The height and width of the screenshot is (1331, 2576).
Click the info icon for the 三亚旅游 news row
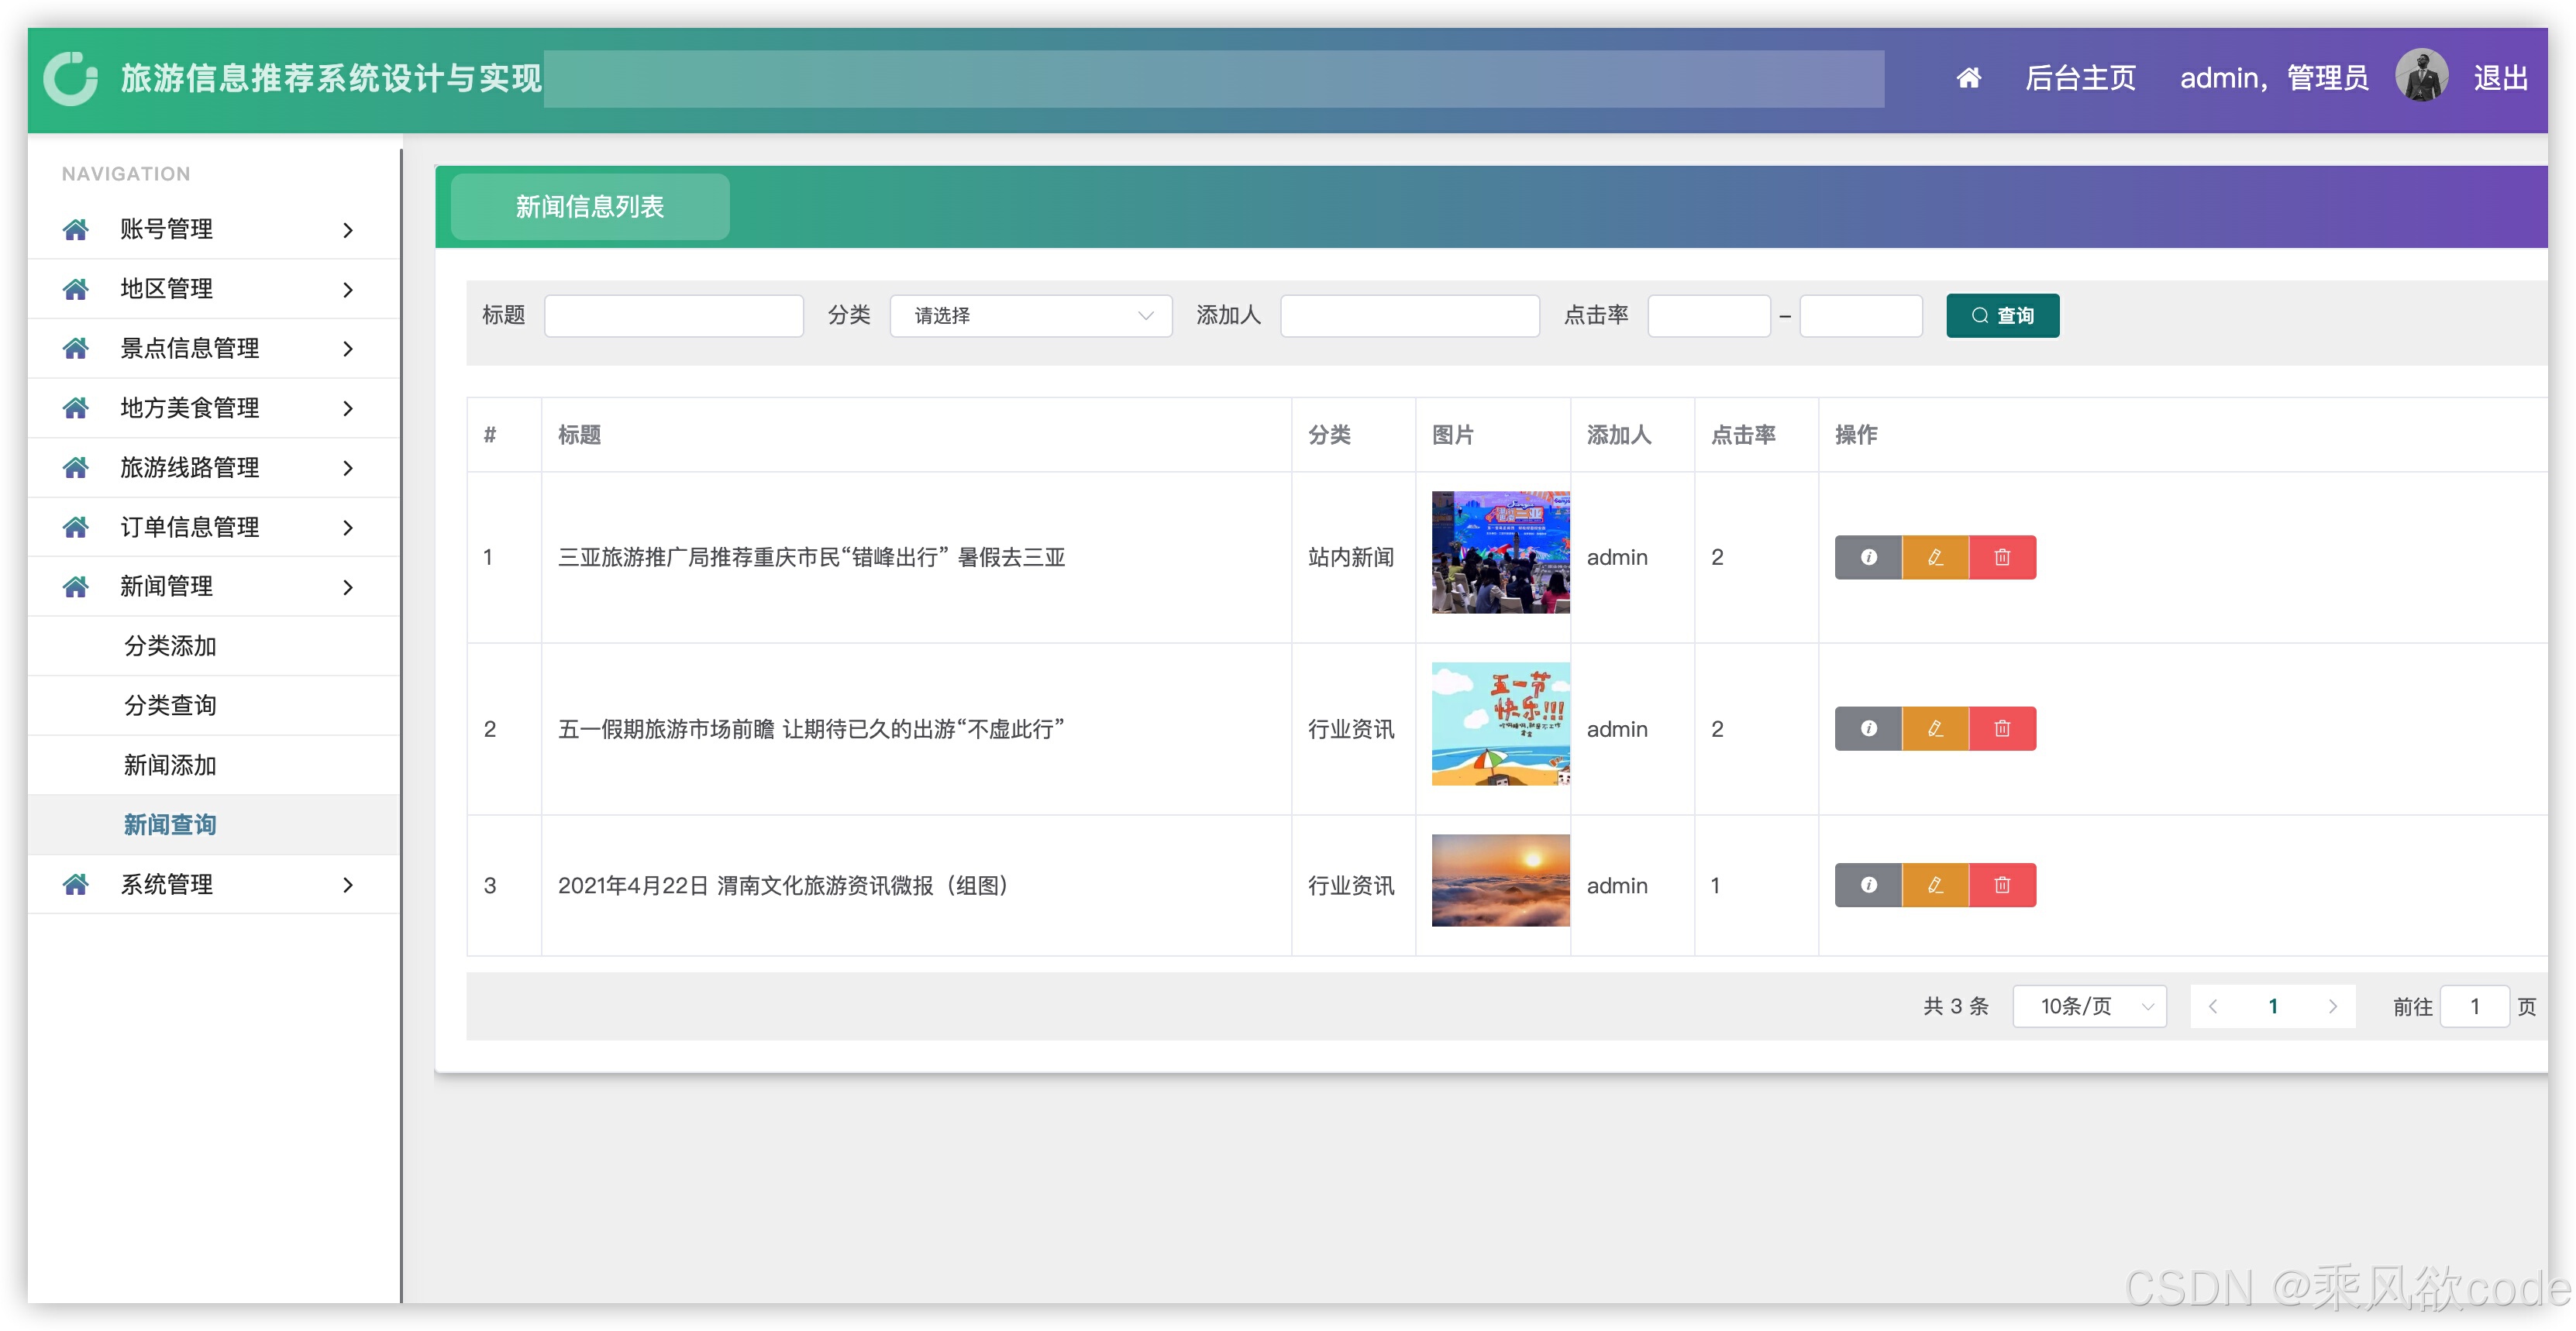(x=1868, y=557)
